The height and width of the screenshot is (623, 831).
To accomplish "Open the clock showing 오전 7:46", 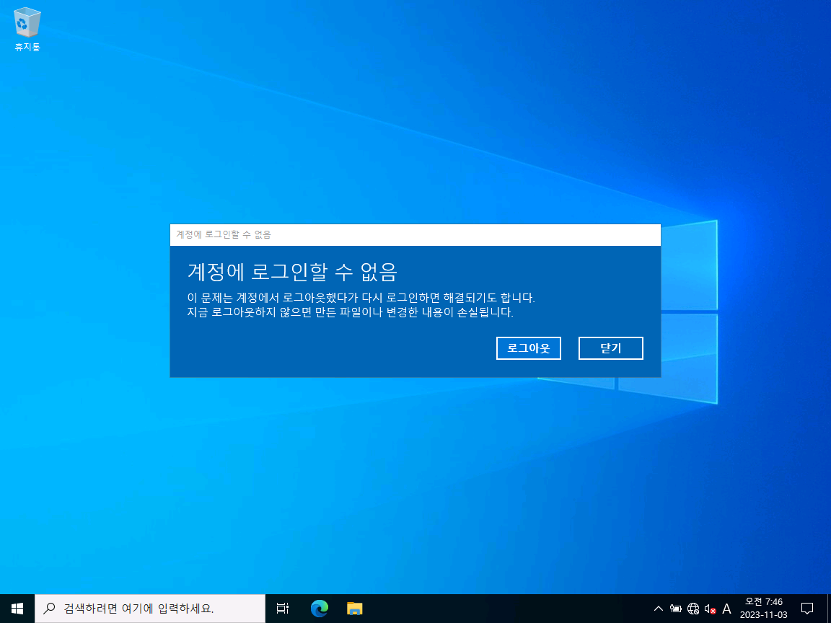I will click(764, 609).
